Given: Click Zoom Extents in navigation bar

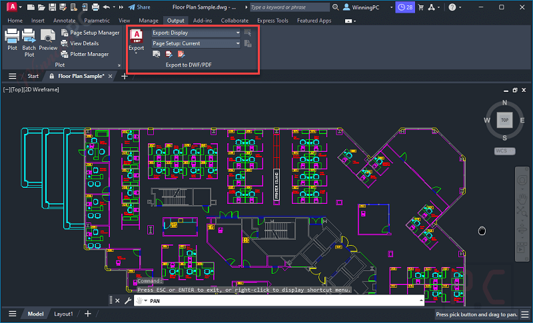Looking at the screenshot, I should point(522,212).
